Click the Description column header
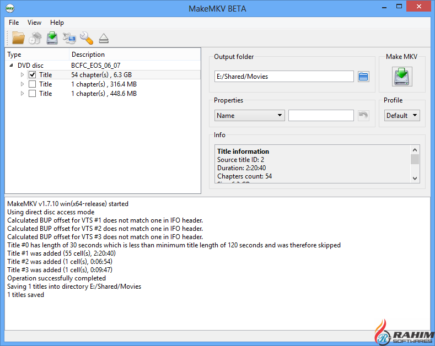The image size is (435, 346). coord(135,55)
